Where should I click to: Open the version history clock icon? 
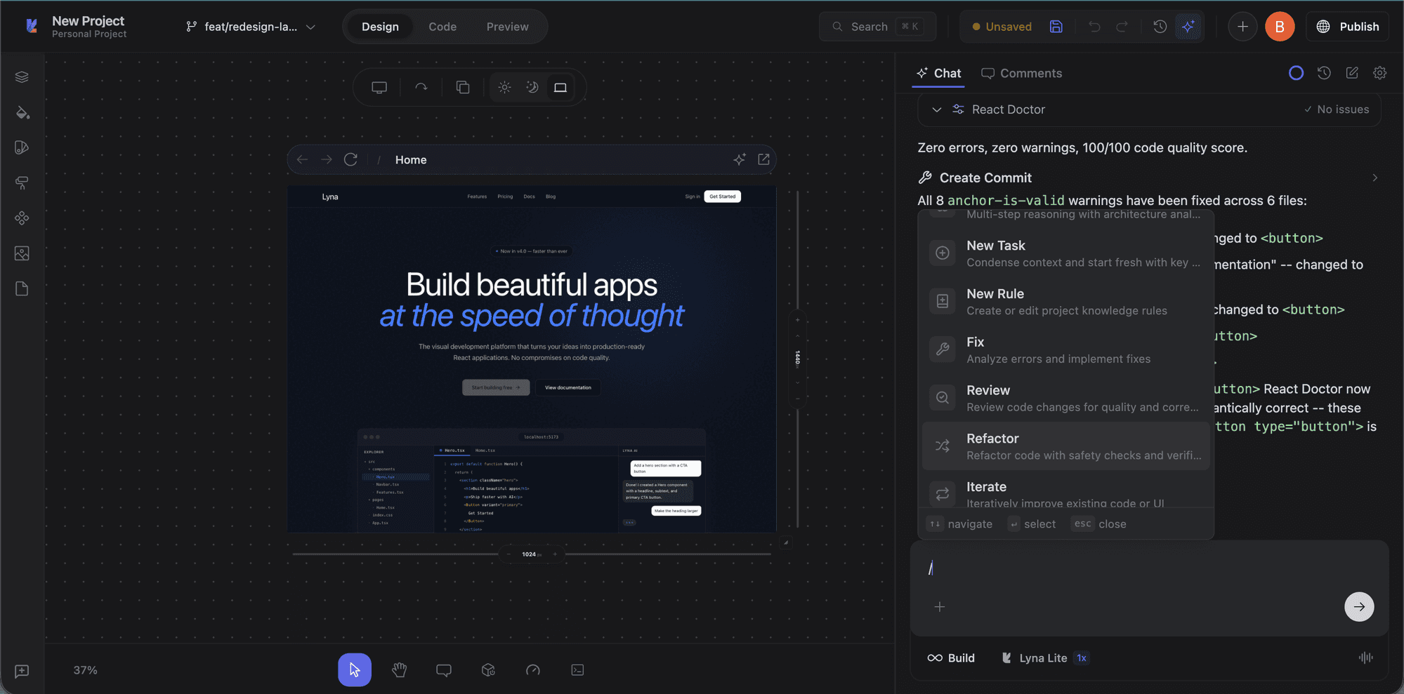point(1160,27)
